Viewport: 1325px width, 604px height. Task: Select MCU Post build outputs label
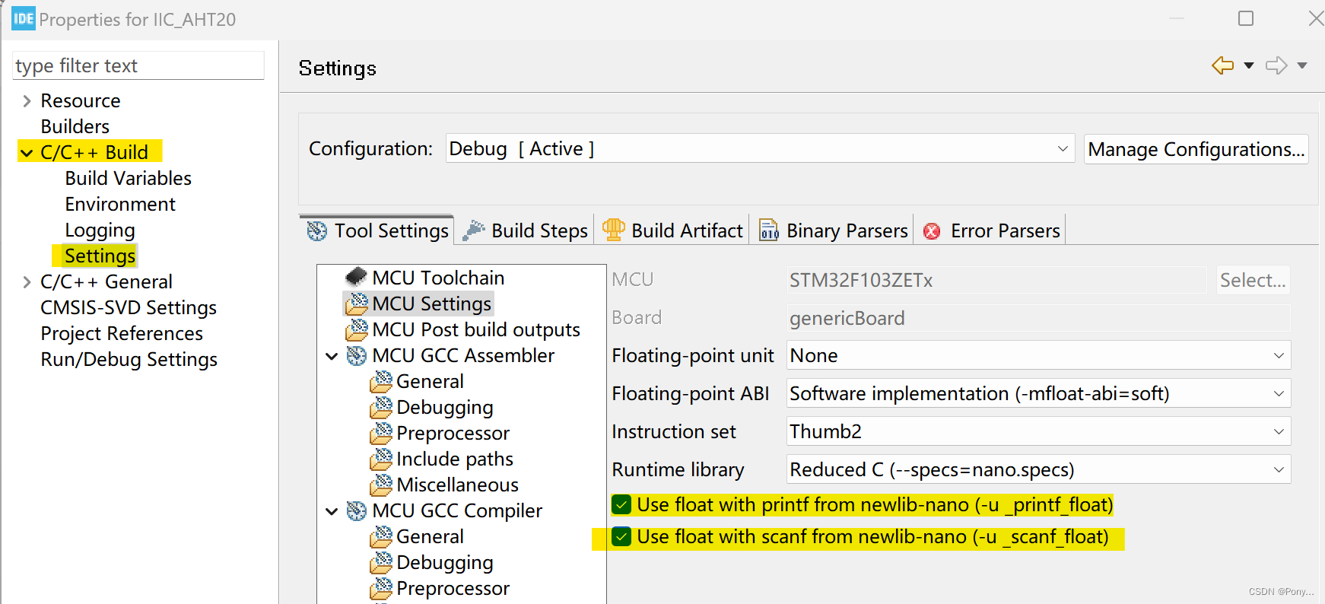476,329
